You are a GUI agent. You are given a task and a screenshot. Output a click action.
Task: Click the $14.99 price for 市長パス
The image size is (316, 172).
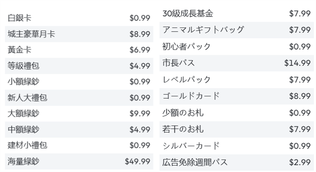(x=297, y=63)
